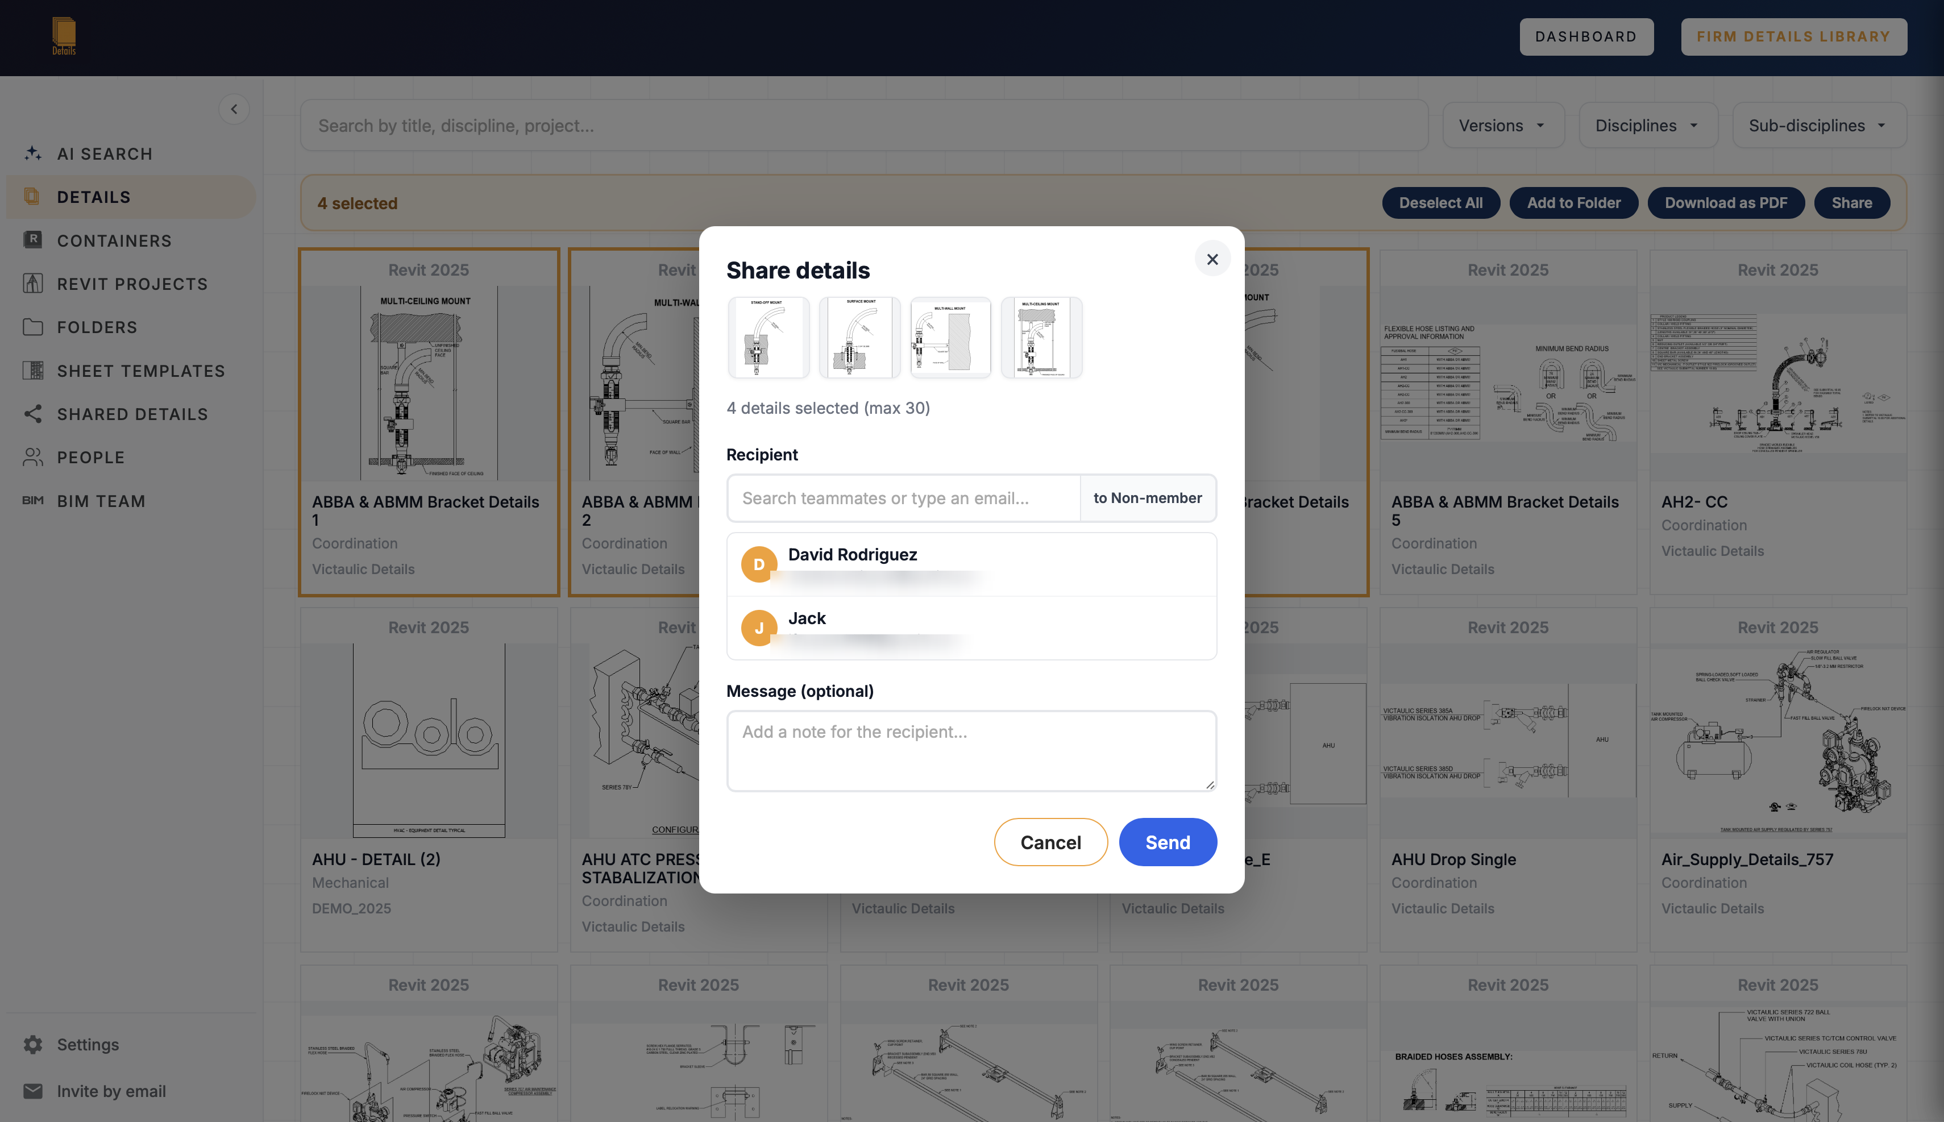
Task: Select David Rodriguez as recipient
Action: click(x=971, y=564)
